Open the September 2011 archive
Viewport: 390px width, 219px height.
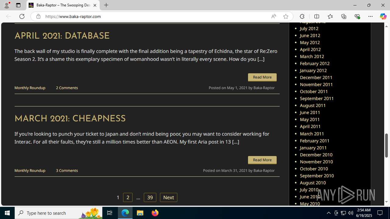pyautogui.click(x=317, y=98)
